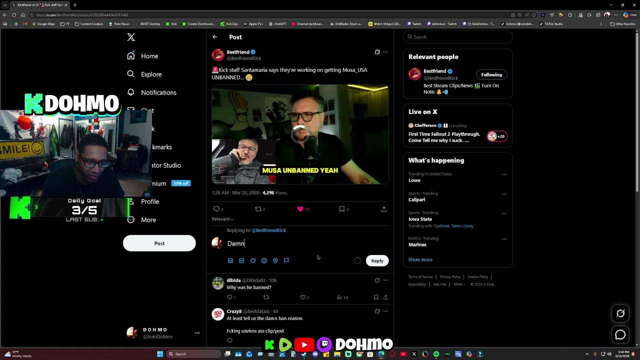Open the DOHMO account switcher three dots

click(x=197, y=333)
